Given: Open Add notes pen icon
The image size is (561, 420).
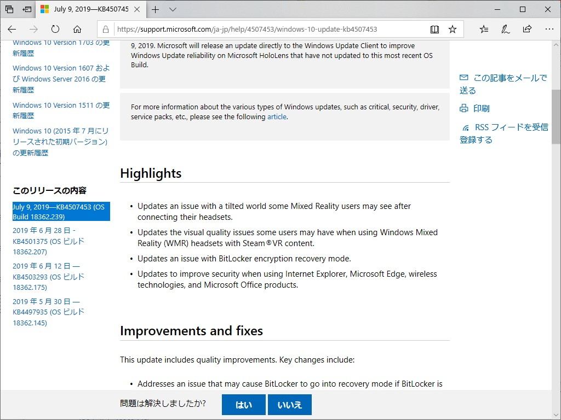Looking at the screenshot, I should click(x=505, y=30).
